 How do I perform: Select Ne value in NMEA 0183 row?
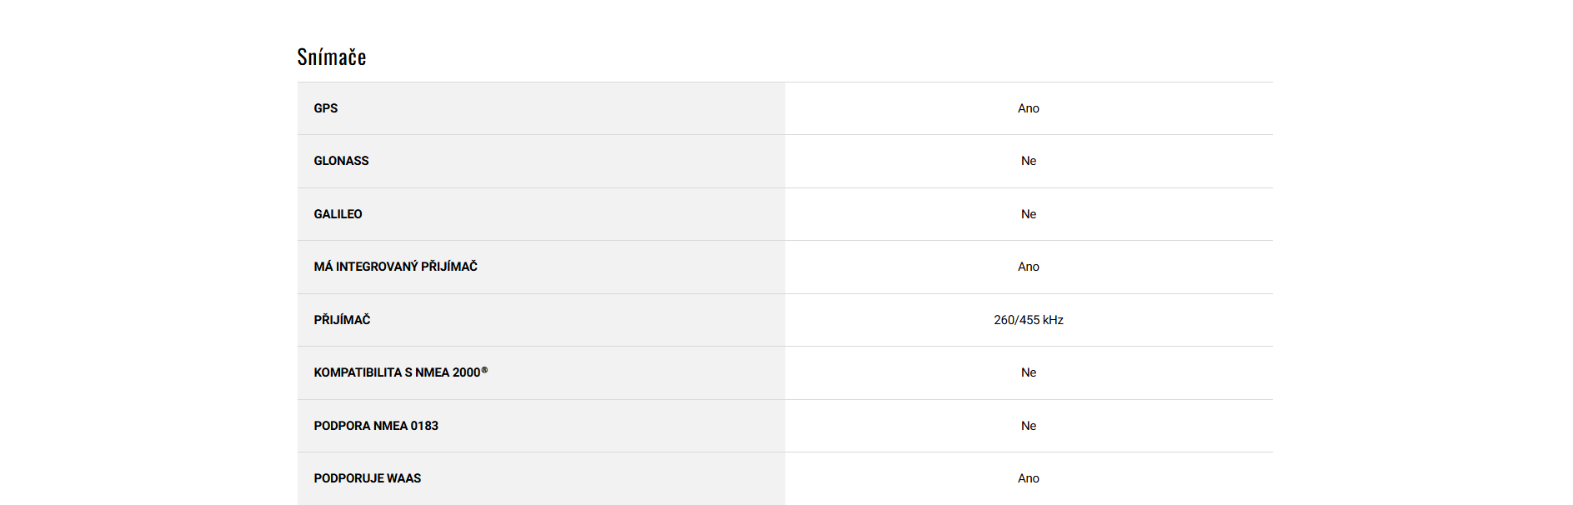point(1028,426)
